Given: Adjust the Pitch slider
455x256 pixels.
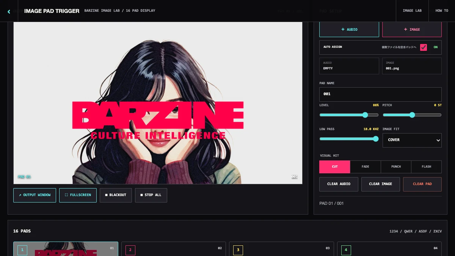Looking at the screenshot, I should click(x=412, y=115).
